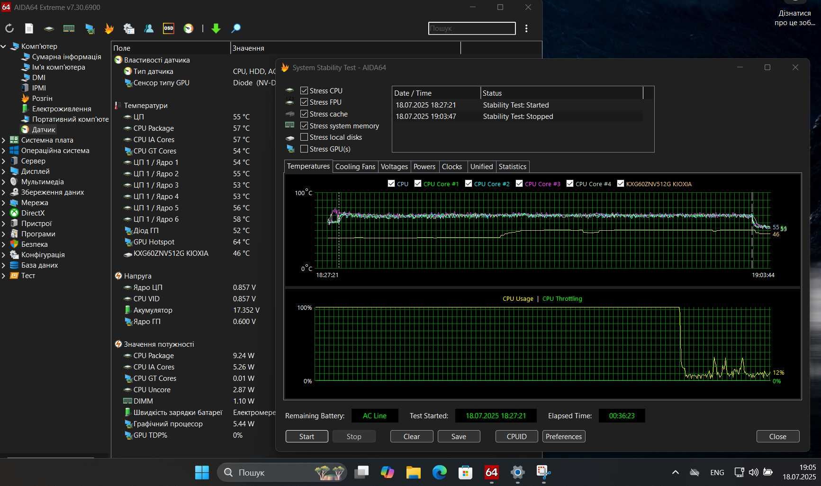Expand Дисплей tree node
Viewport: 821px width, 486px height.
click(4, 171)
